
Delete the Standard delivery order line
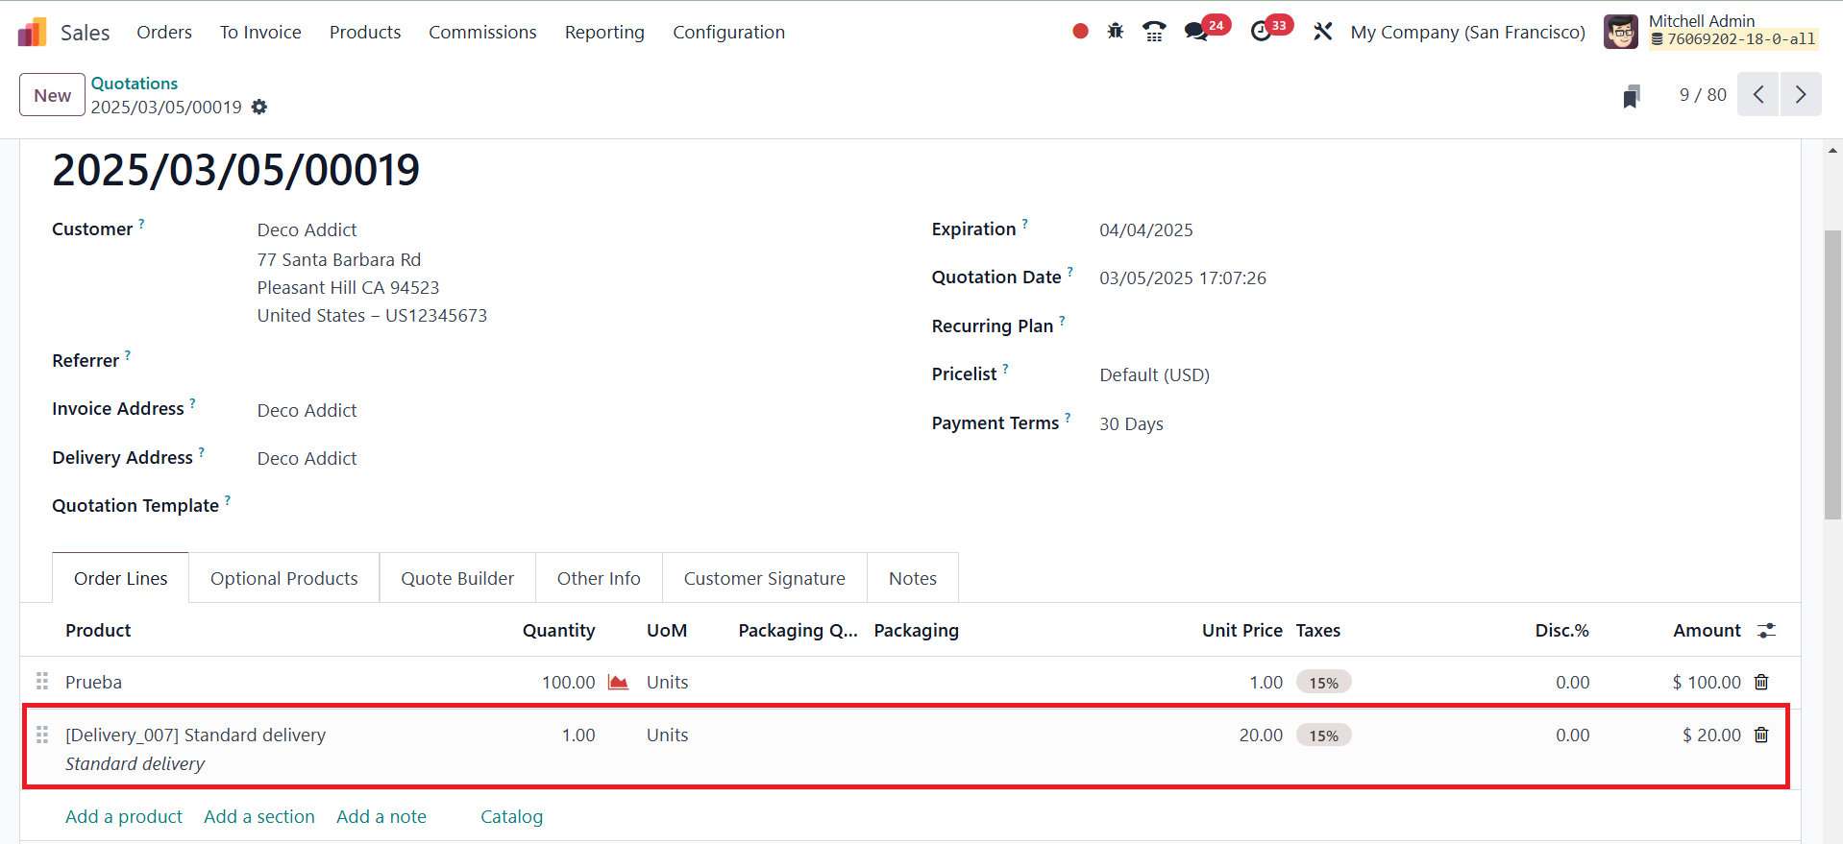[1761, 735]
